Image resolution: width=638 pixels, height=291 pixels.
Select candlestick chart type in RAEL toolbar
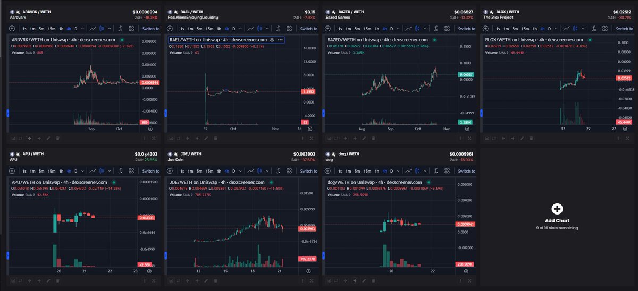click(259, 29)
